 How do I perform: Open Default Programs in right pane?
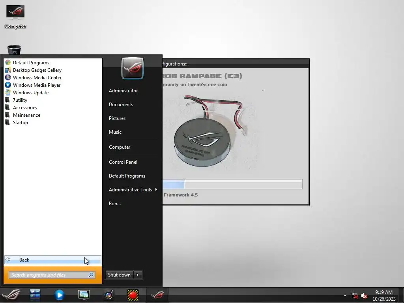pos(127,176)
